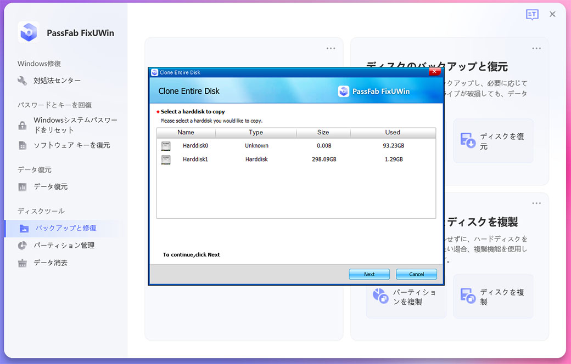Screen dimensions: 571x364
Task: Open 対処法センター with the wrench icon
Action: pyautogui.click(x=22, y=81)
